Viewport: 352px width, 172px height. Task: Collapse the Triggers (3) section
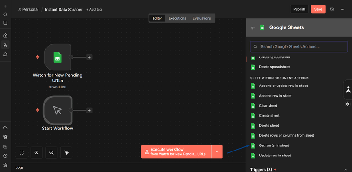(x=346, y=170)
